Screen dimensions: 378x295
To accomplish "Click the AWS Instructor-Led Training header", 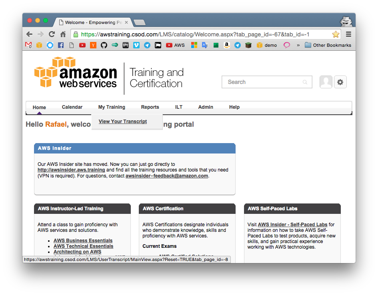I will 82,209.
